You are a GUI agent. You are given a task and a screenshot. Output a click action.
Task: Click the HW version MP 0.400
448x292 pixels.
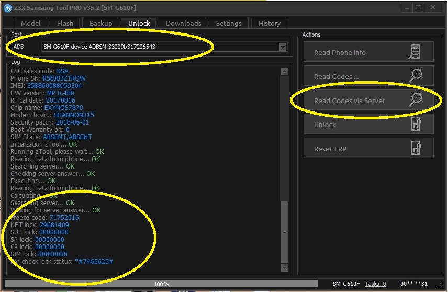click(60, 93)
